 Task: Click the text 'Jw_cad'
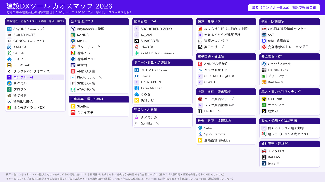pos(146,35)
